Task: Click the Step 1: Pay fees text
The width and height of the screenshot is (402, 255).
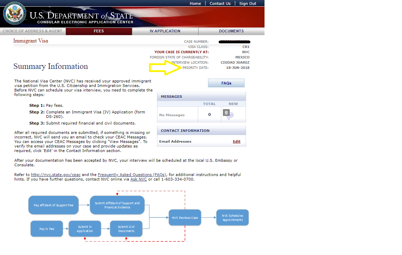Action: point(46,105)
